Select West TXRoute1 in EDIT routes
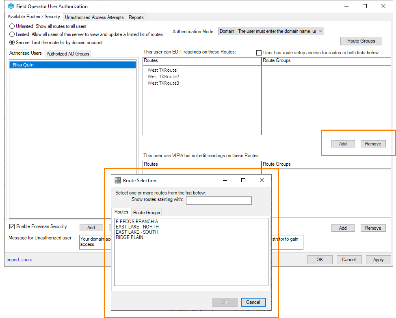Image resolution: width=396 pixels, height=318 pixels. click(163, 70)
